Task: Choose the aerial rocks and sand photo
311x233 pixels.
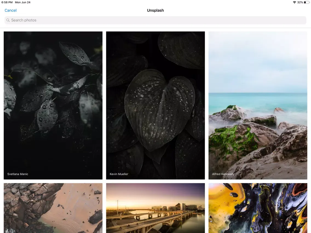Action: 53,208
